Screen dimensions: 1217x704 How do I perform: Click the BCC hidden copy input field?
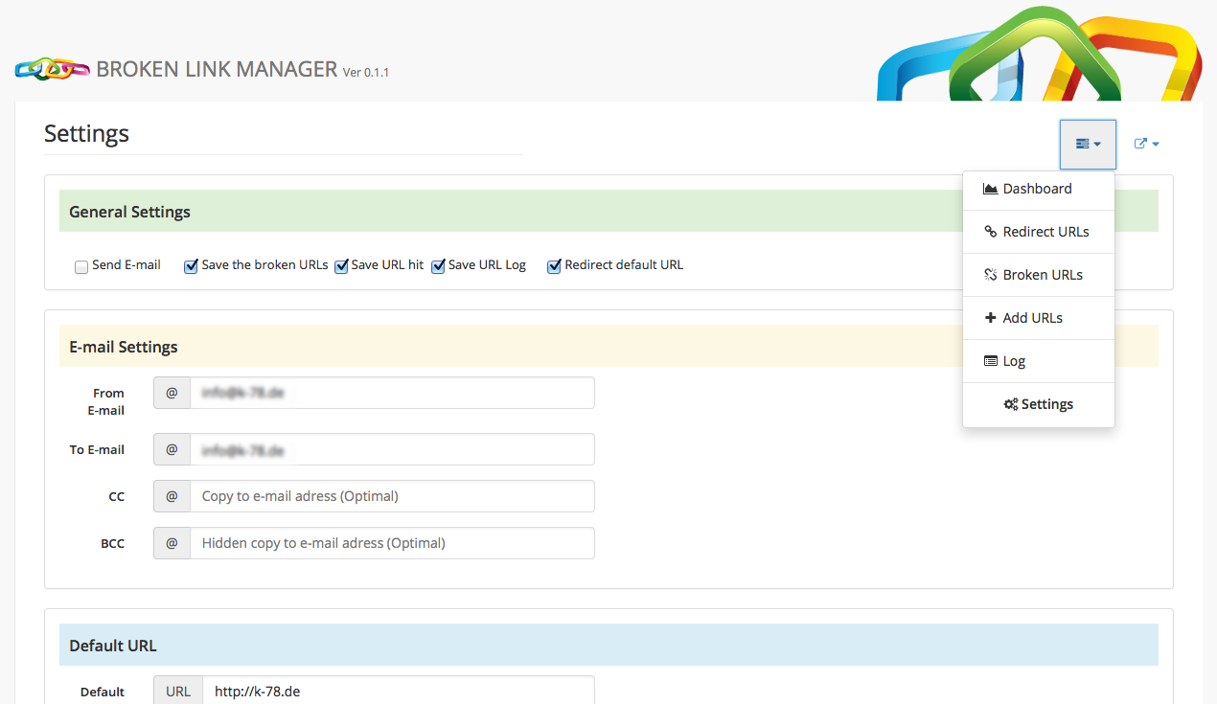[392, 543]
